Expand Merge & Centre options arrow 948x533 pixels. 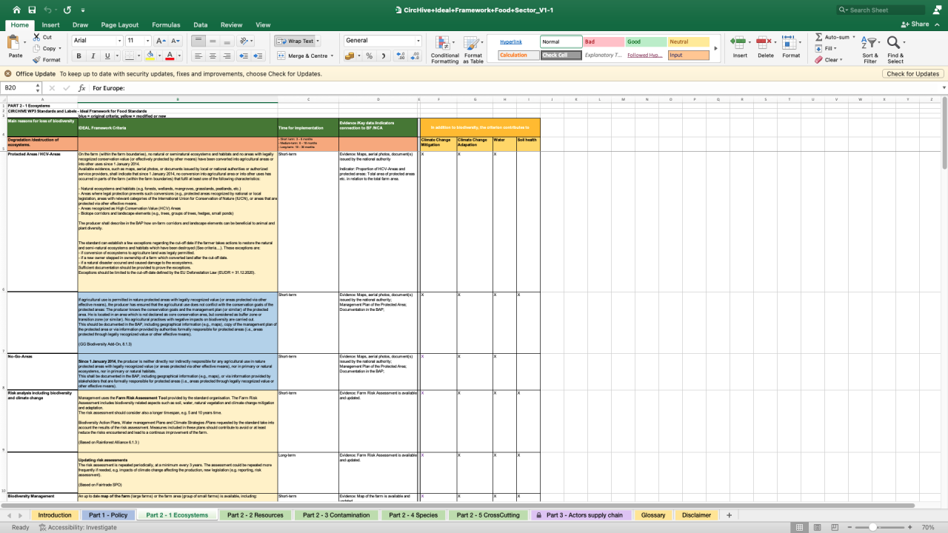click(x=332, y=56)
